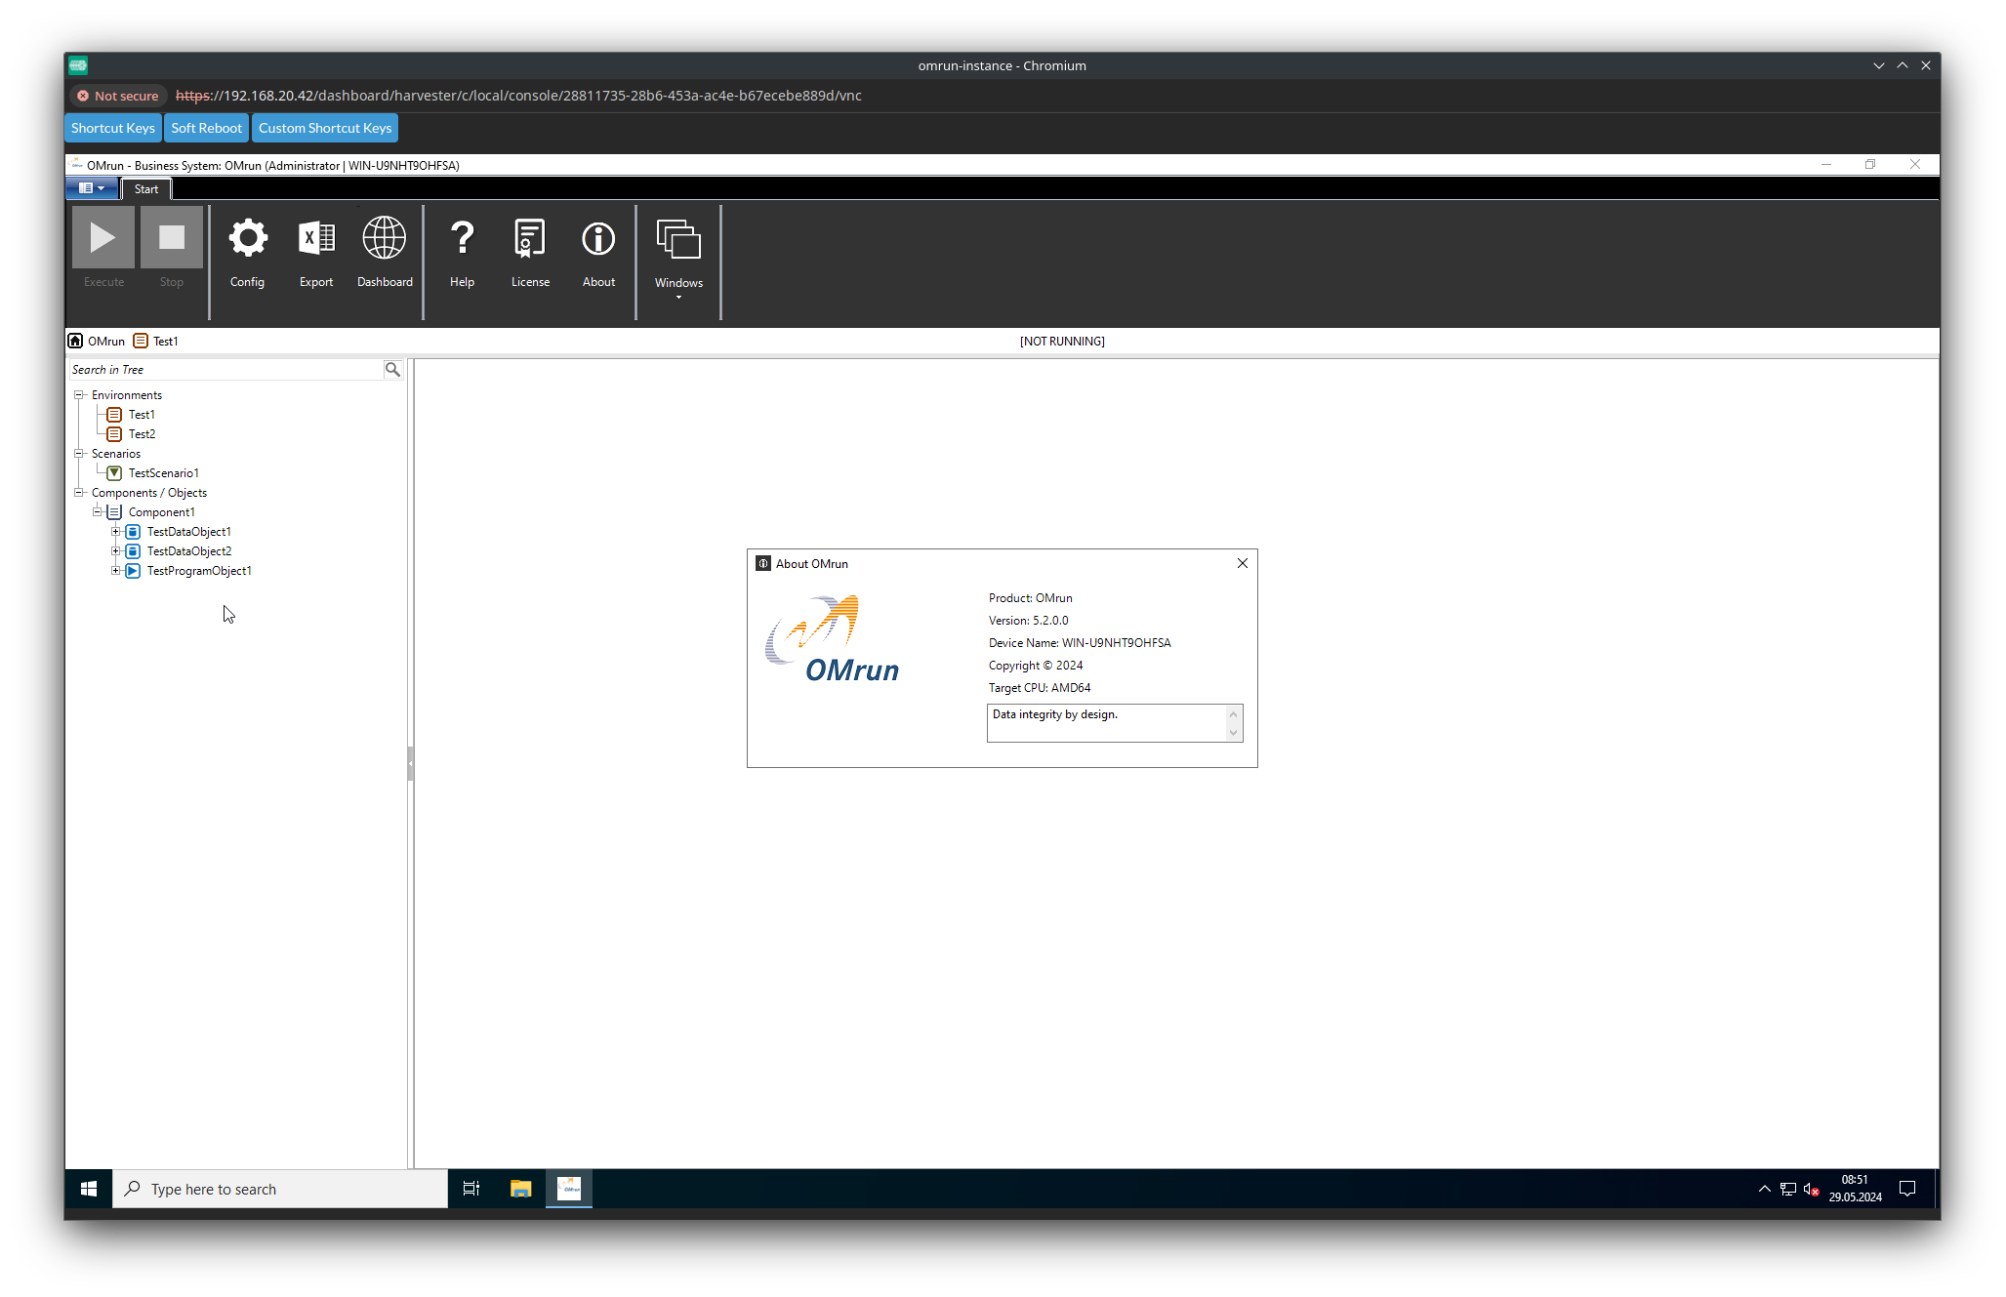This screenshot has height=1297, width=2006.
Task: Click the Help question mark icon
Action: point(462,239)
